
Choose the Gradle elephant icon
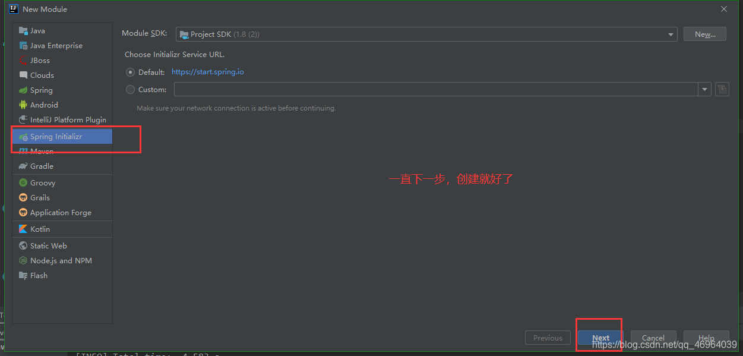coord(23,166)
